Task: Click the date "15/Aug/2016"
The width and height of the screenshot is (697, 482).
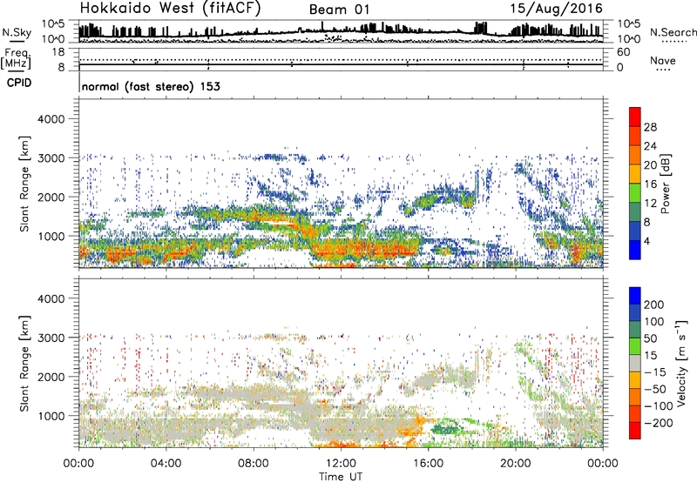Action: [x=557, y=9]
